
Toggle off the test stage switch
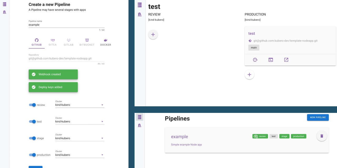pos(32,122)
